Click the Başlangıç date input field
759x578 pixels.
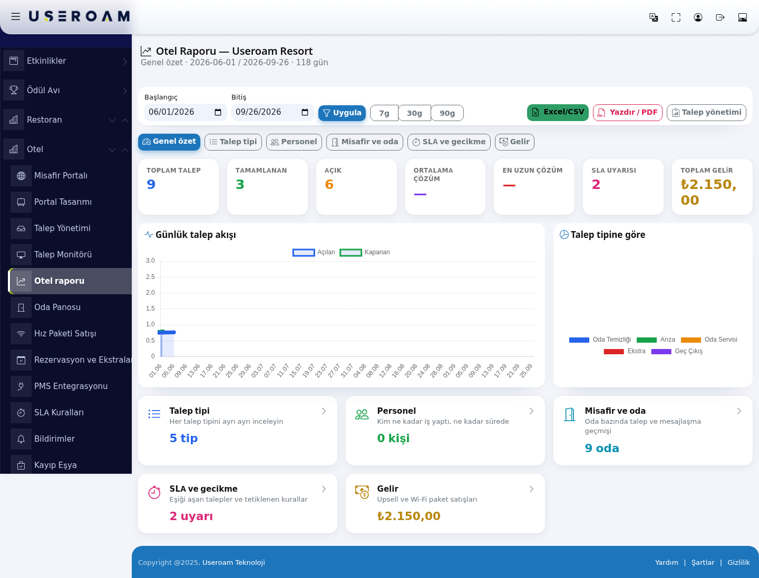pyautogui.click(x=186, y=112)
